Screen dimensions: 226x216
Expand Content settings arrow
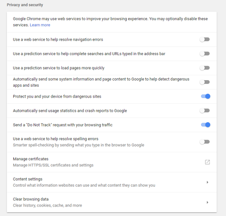coord(207,182)
